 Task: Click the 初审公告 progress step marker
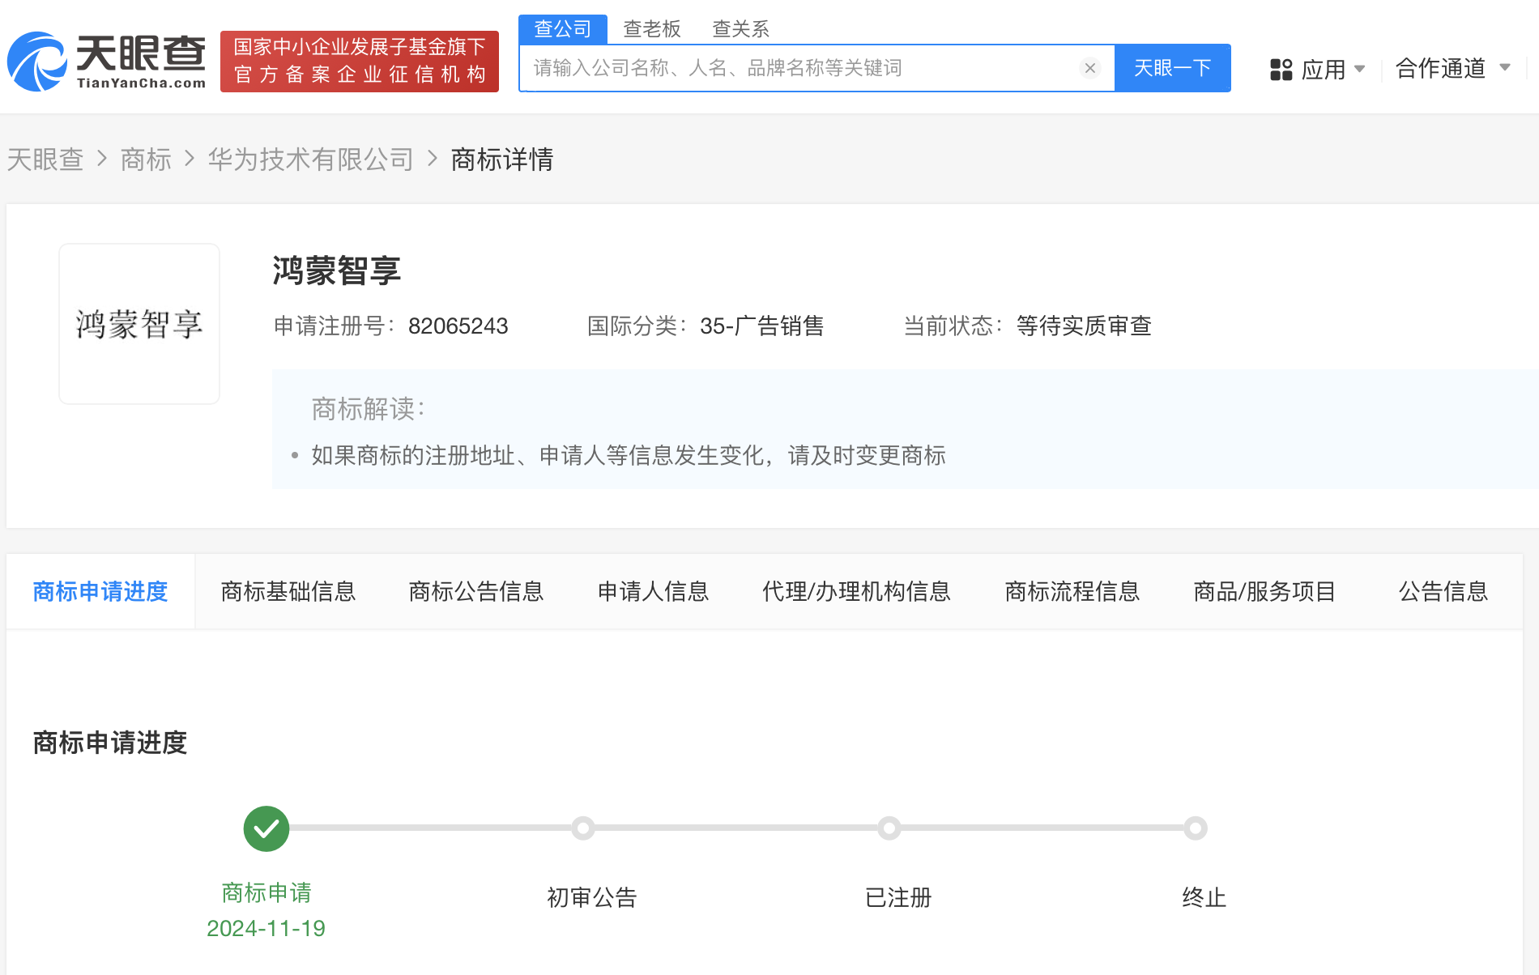[583, 828]
